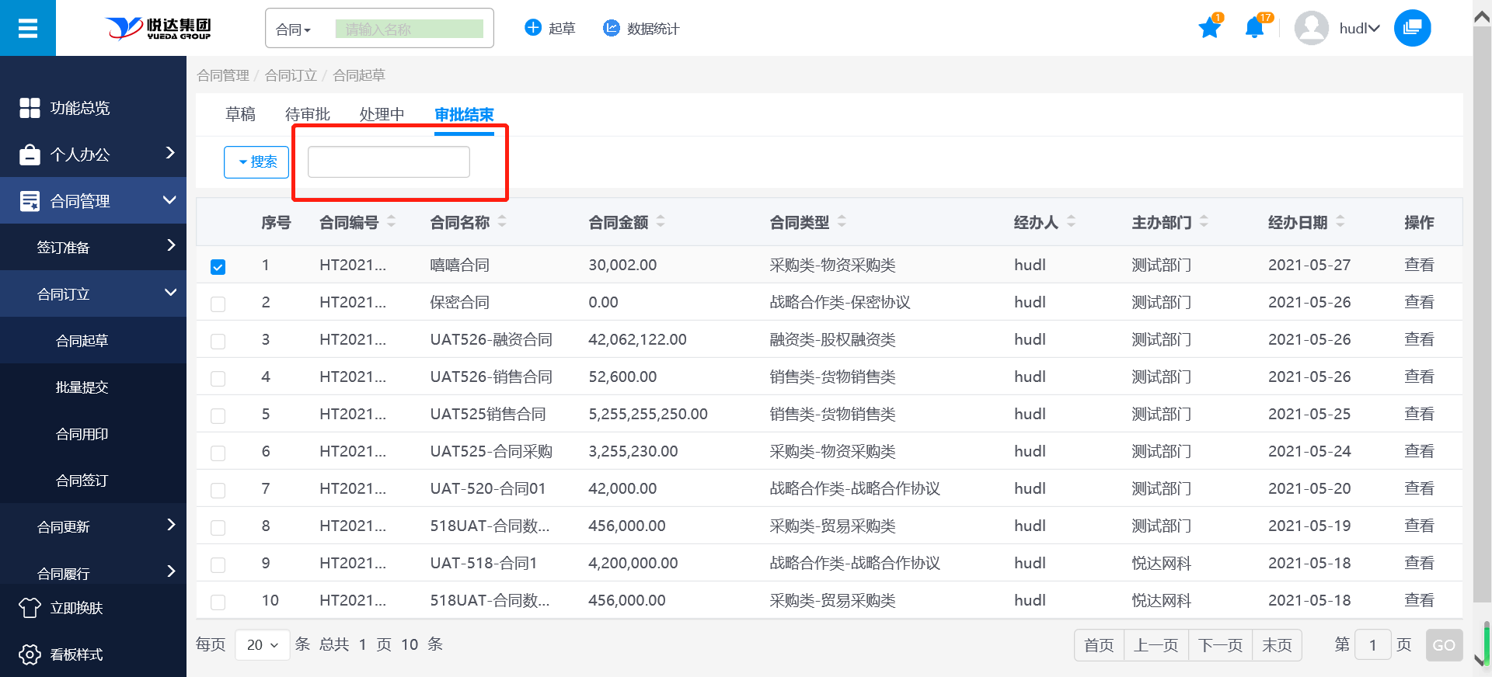
Task: Click the blue windows icon at top right
Action: pos(1412,28)
